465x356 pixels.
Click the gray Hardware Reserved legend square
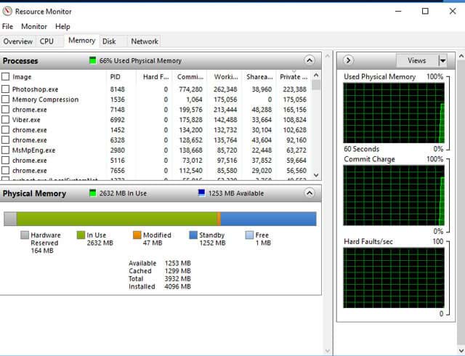click(25, 235)
